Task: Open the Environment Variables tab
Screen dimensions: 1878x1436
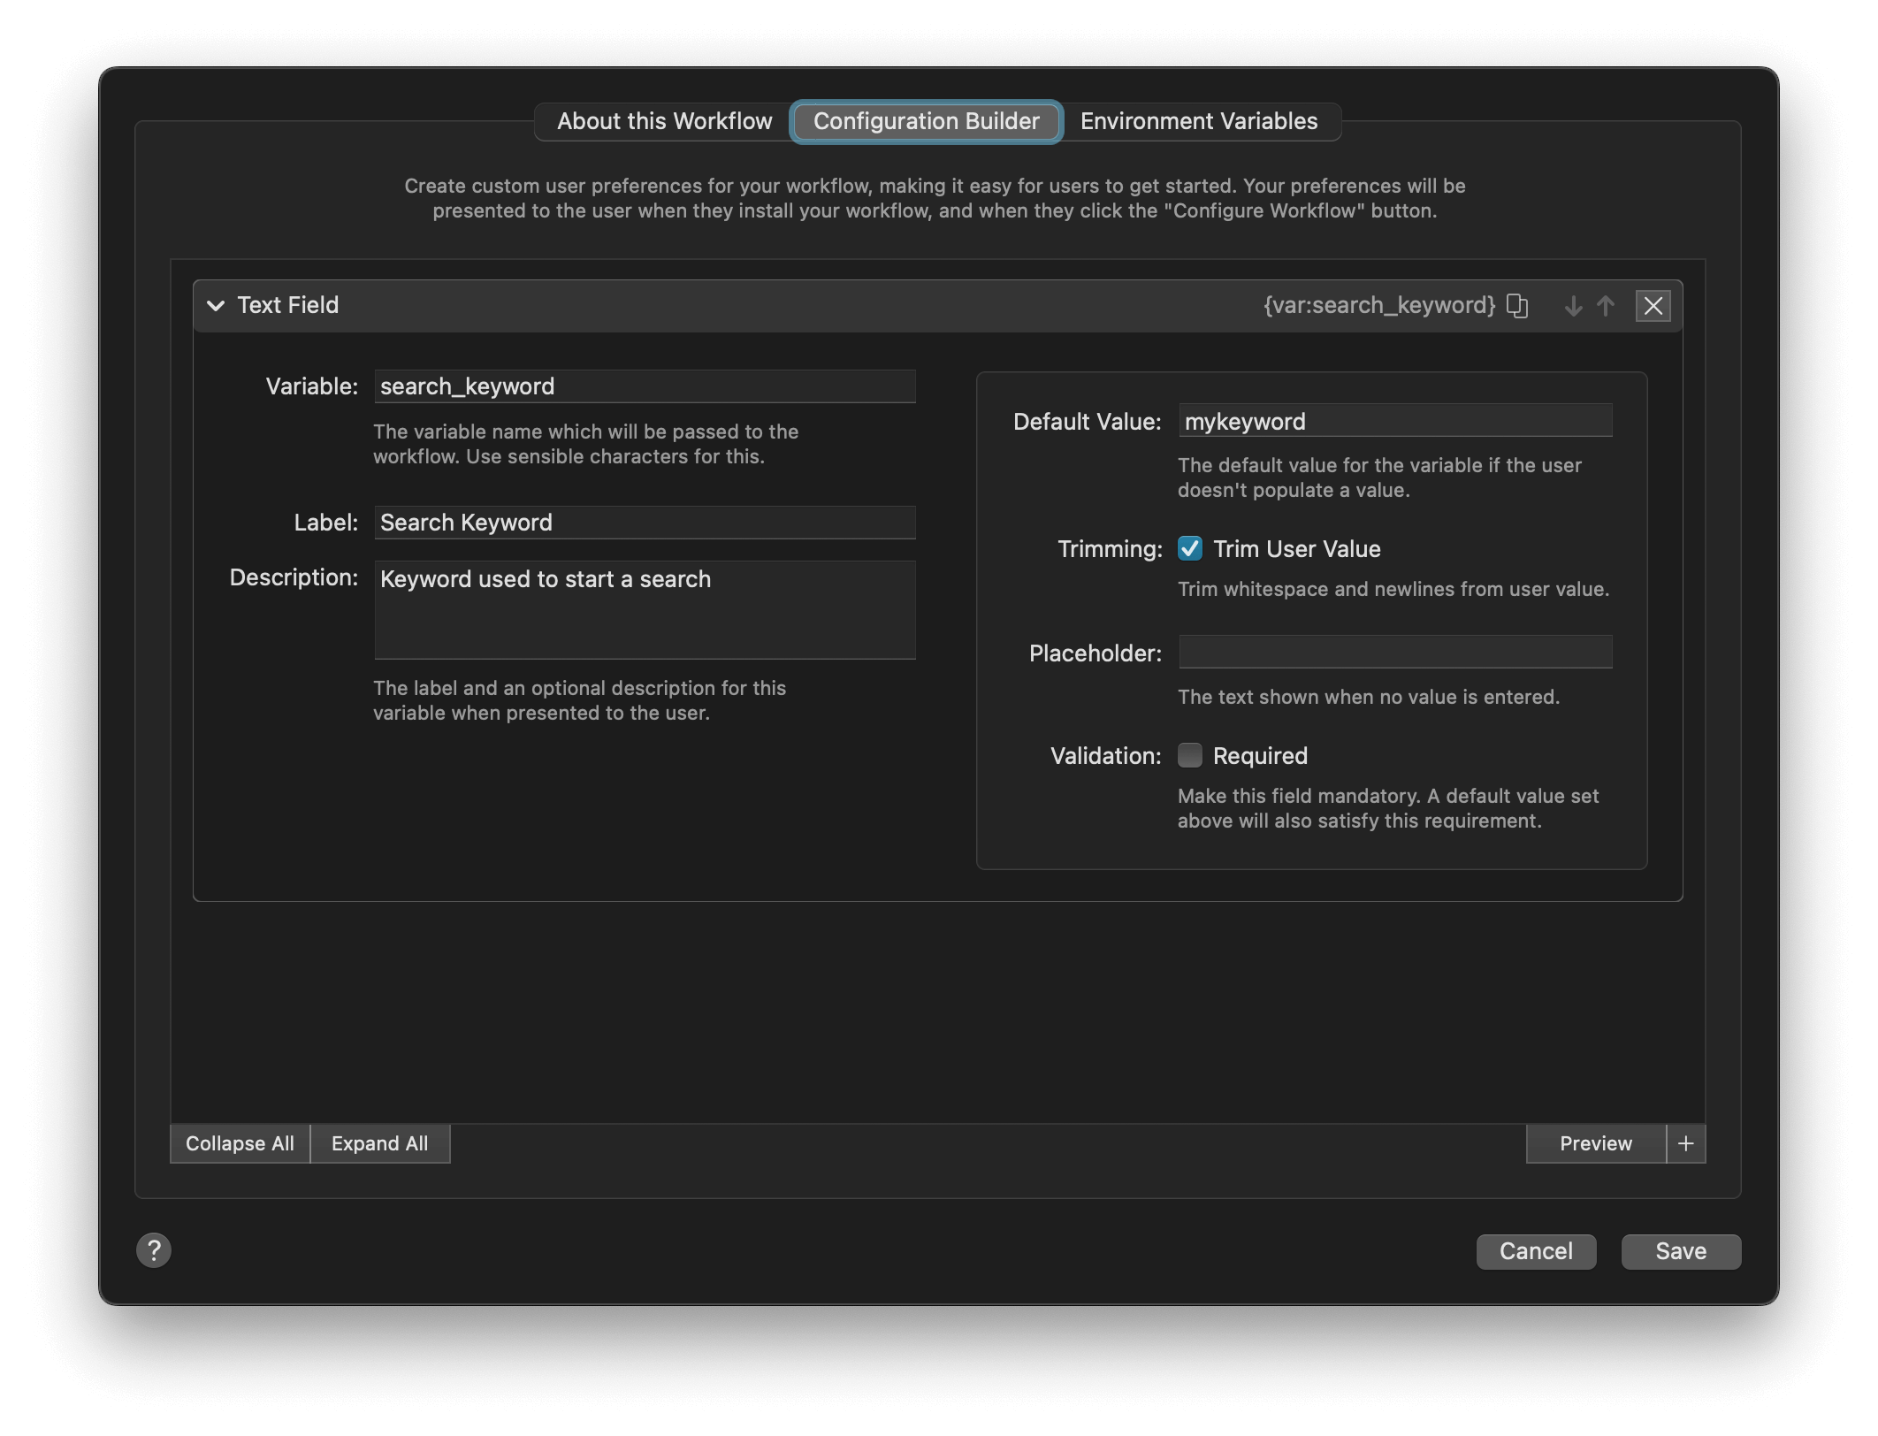Action: tap(1198, 121)
